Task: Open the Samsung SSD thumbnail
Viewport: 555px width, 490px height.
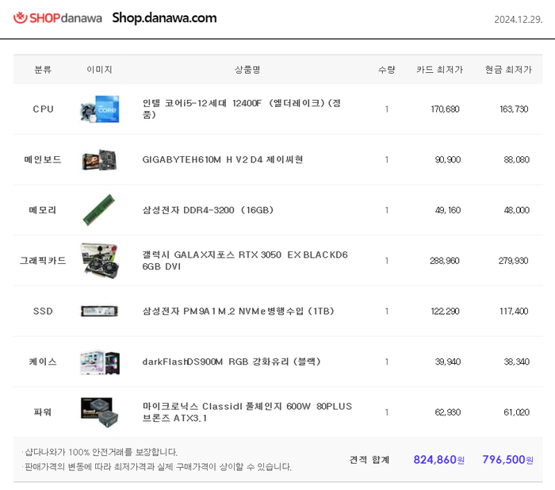Action: (99, 312)
